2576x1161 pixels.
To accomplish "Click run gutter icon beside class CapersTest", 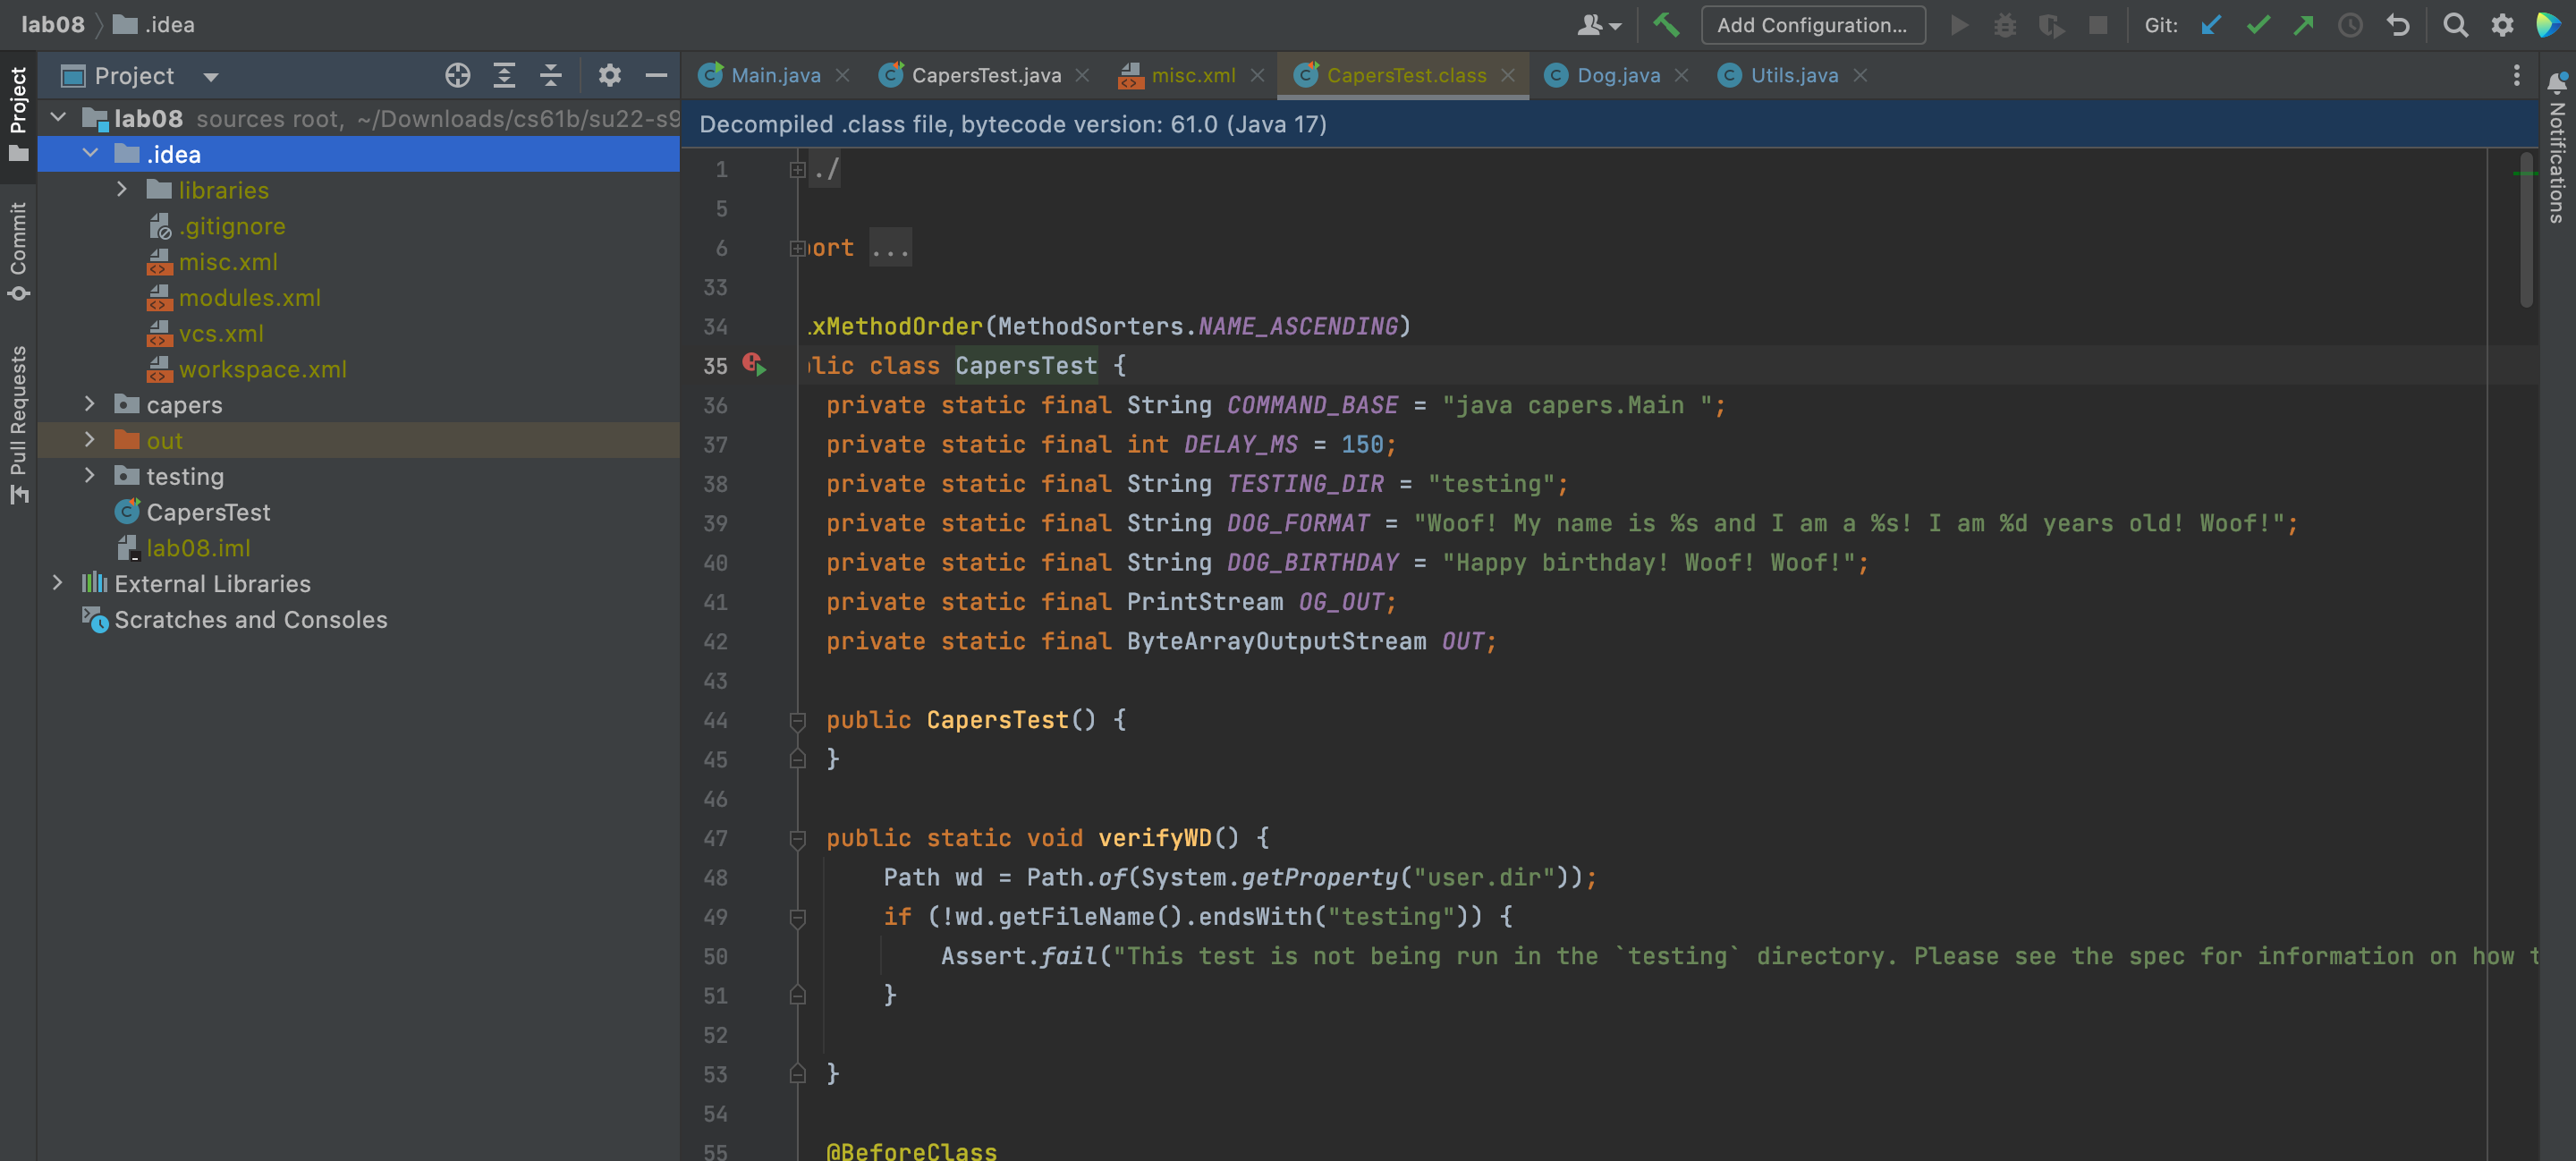I will (754, 365).
